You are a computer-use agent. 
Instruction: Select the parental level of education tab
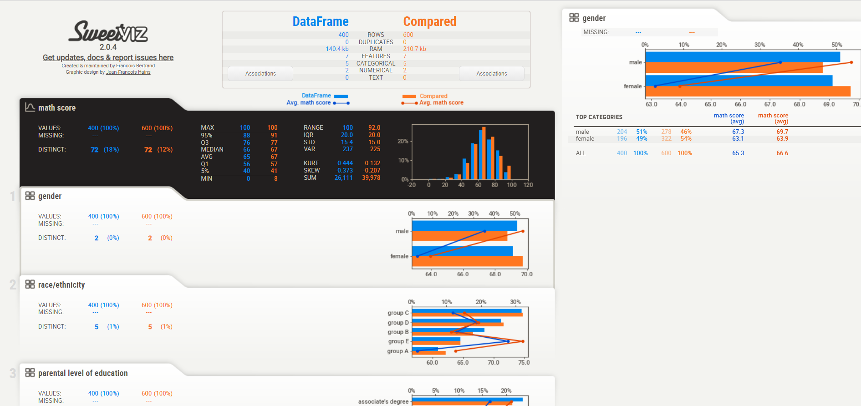83,373
